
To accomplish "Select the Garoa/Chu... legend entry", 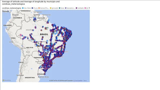I will 44,8.
